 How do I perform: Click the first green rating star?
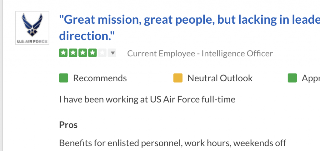coord(63,53)
